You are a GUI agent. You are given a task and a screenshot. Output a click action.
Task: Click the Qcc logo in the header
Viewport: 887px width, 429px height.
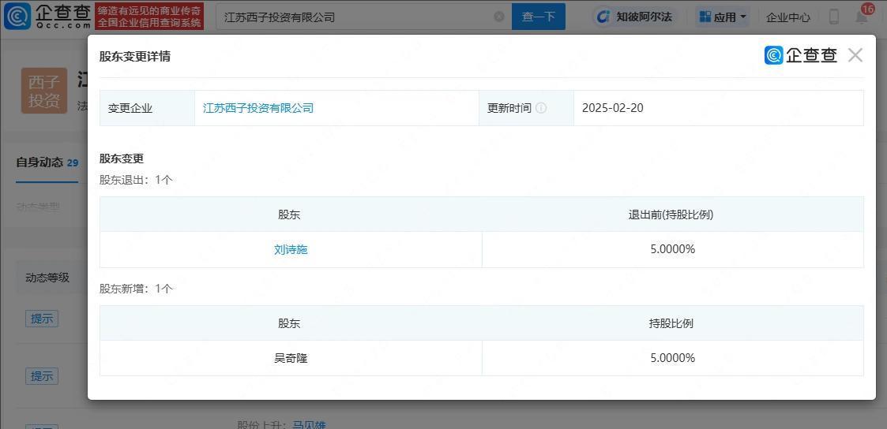click(x=47, y=16)
